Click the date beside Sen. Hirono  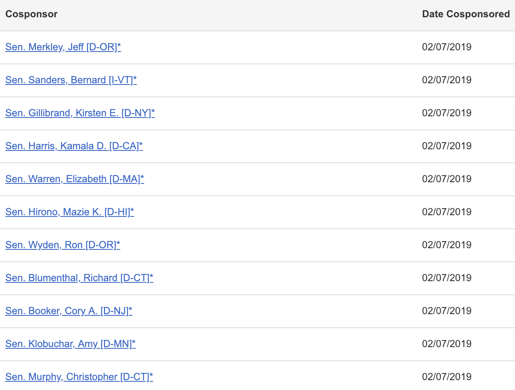pyautogui.click(x=446, y=212)
